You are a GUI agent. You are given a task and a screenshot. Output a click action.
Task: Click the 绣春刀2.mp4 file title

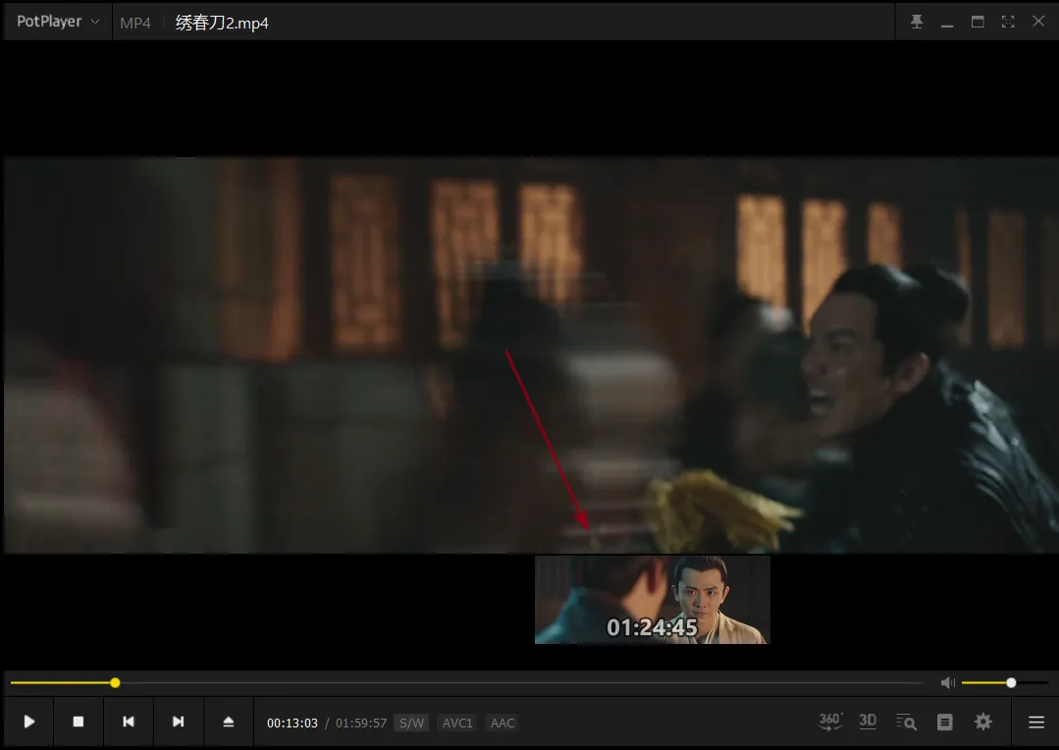tap(222, 23)
